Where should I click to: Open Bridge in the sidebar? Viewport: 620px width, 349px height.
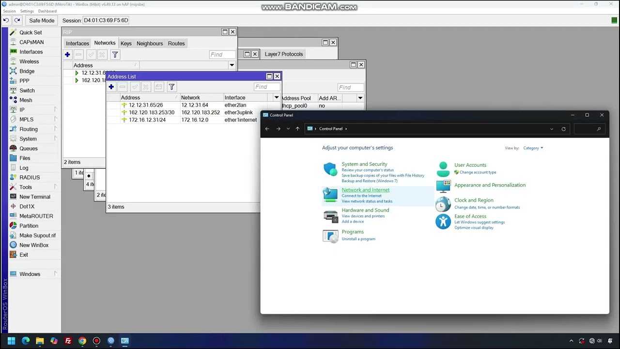[x=27, y=71]
